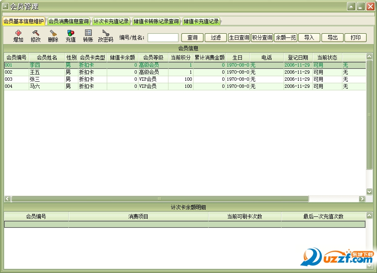This screenshot has height=273, width=377.
Task: Click 2006-11-29 date in row 003
Action: (x=297, y=79)
